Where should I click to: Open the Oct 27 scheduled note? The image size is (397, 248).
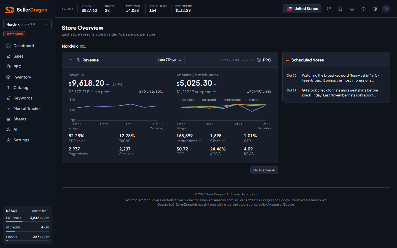pos(336,93)
